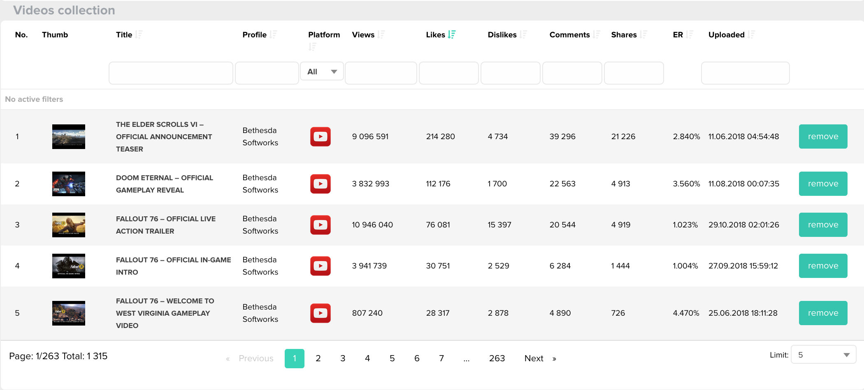Open the Platform filter dropdown set to All

point(322,71)
